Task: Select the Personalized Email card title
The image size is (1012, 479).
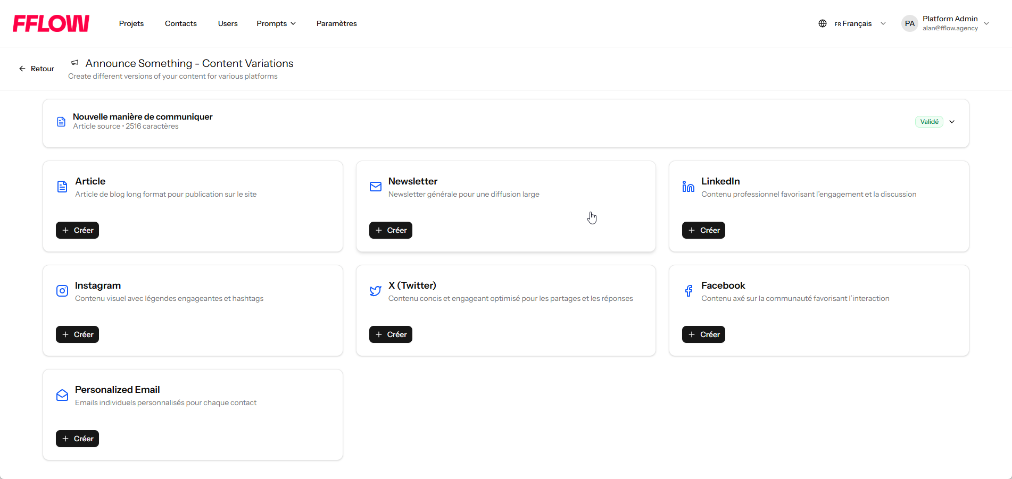Action: 118,390
